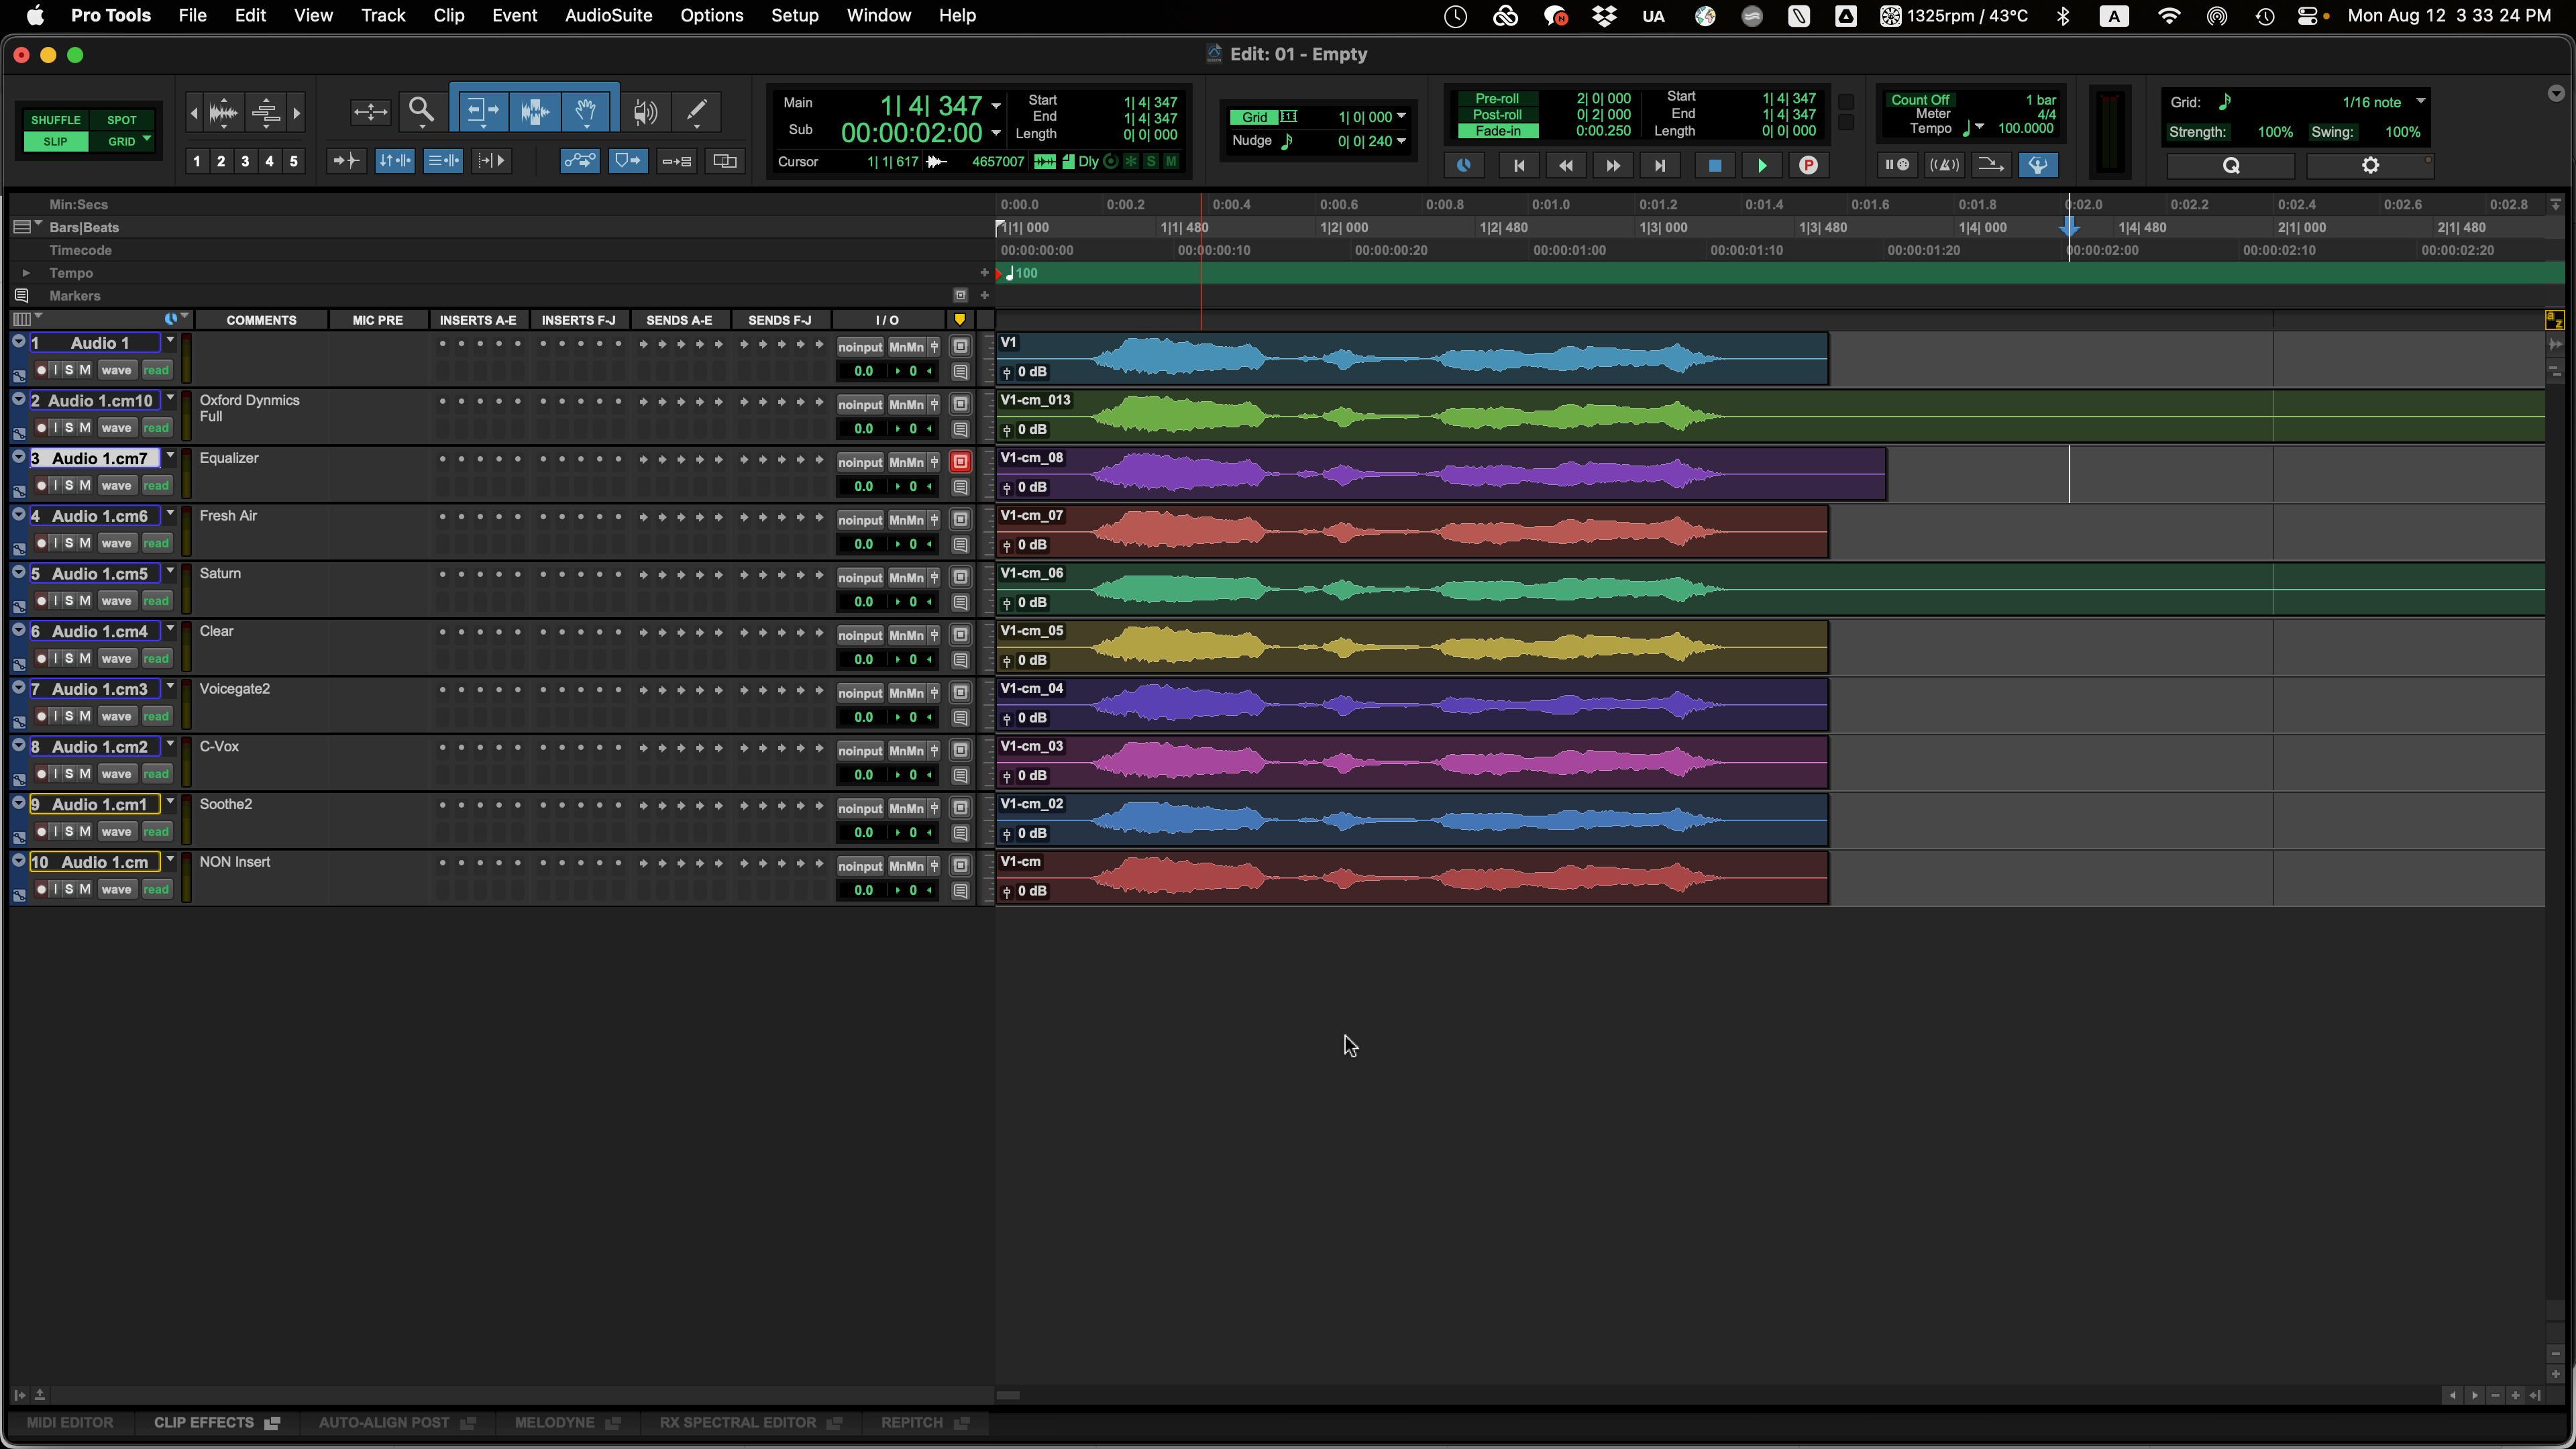The image size is (2576, 1449).
Task: Expand the Tempo ruler
Action: tap(26, 273)
